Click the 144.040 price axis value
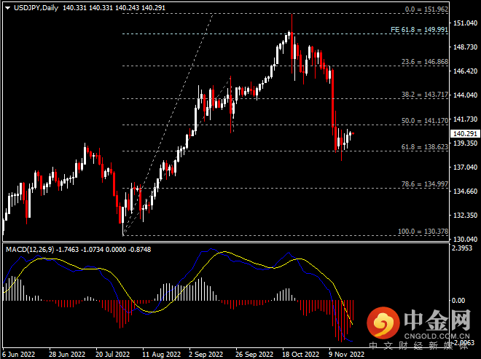The width and height of the screenshot is (481, 359). (x=466, y=95)
